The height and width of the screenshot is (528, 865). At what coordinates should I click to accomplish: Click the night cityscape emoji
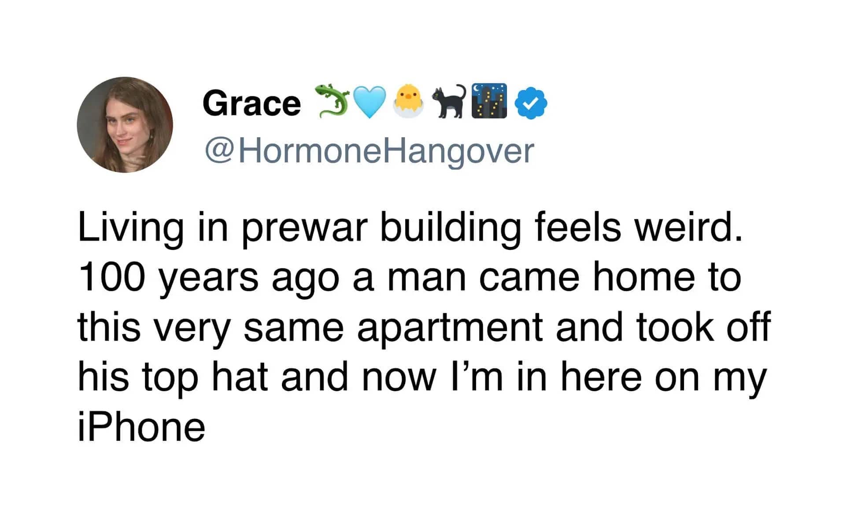click(x=489, y=101)
